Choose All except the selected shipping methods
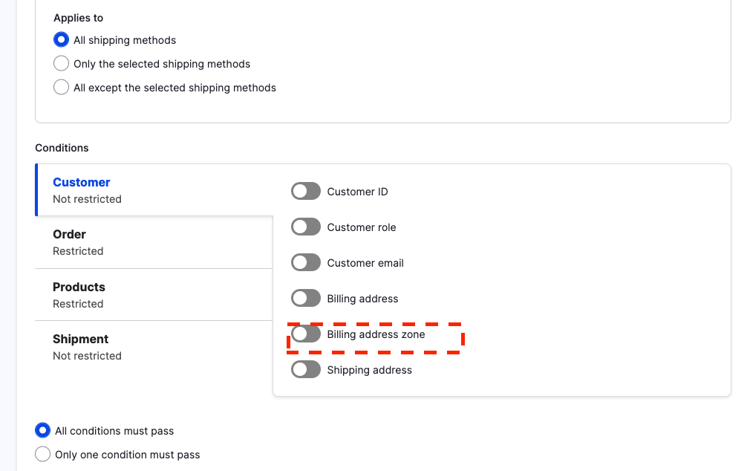 [x=61, y=87]
